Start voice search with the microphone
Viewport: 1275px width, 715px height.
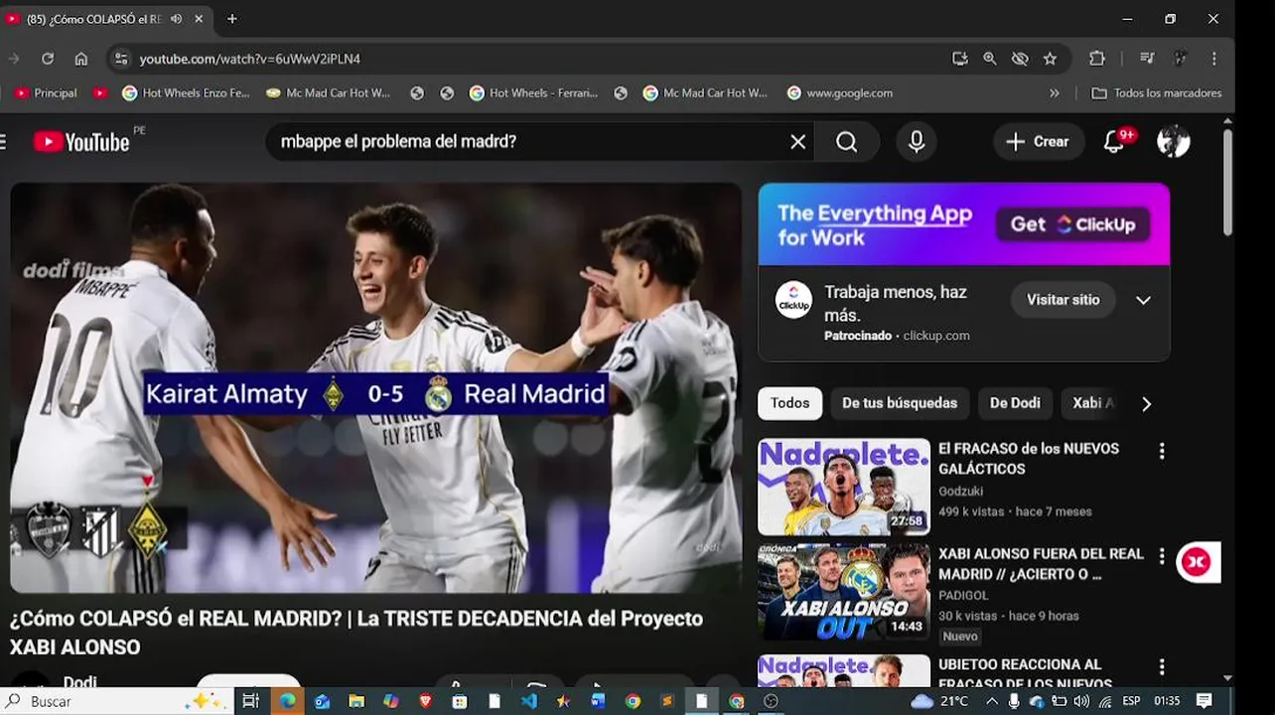point(917,142)
